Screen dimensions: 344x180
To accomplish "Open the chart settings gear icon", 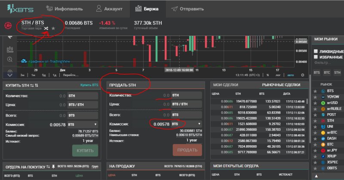I will pos(302,75).
